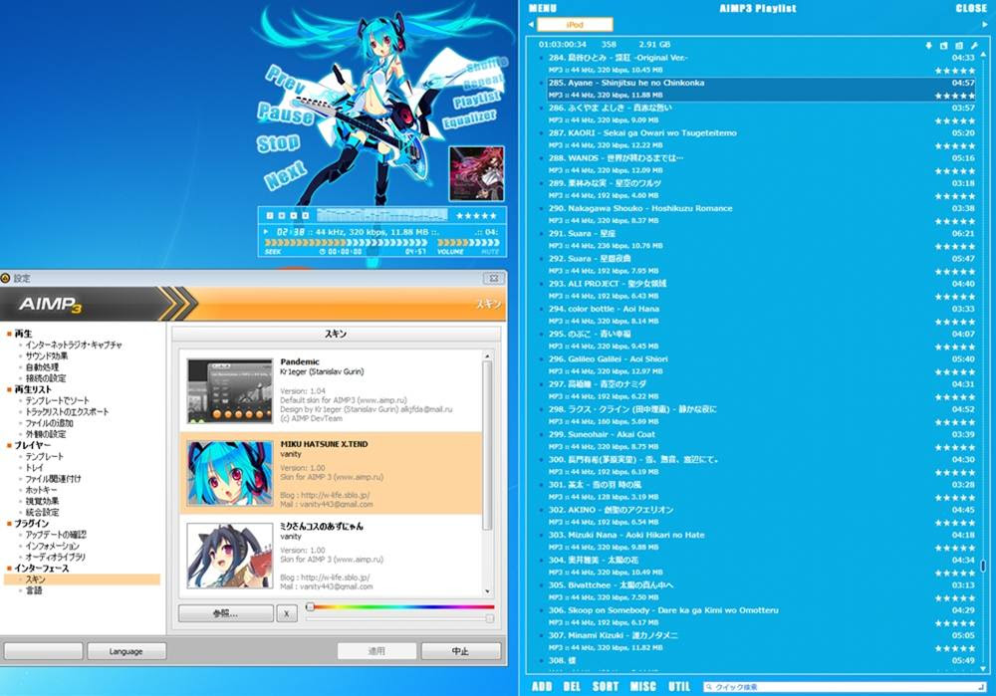
Task: Click the 参照... browse button
Action: point(226,613)
